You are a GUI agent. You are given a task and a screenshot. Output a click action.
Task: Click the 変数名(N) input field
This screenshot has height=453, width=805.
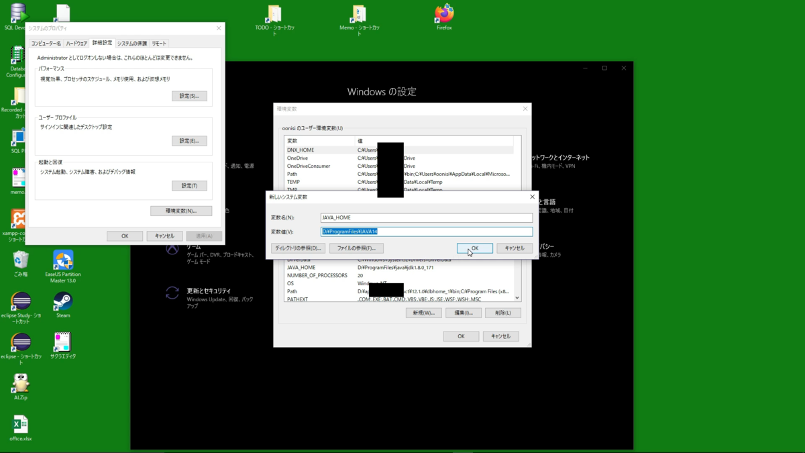[x=427, y=217]
